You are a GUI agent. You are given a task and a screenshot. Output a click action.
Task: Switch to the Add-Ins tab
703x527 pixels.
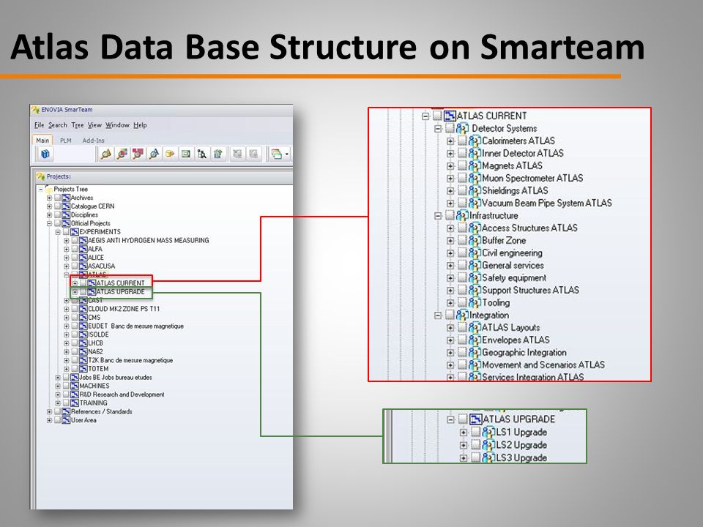pyautogui.click(x=93, y=141)
